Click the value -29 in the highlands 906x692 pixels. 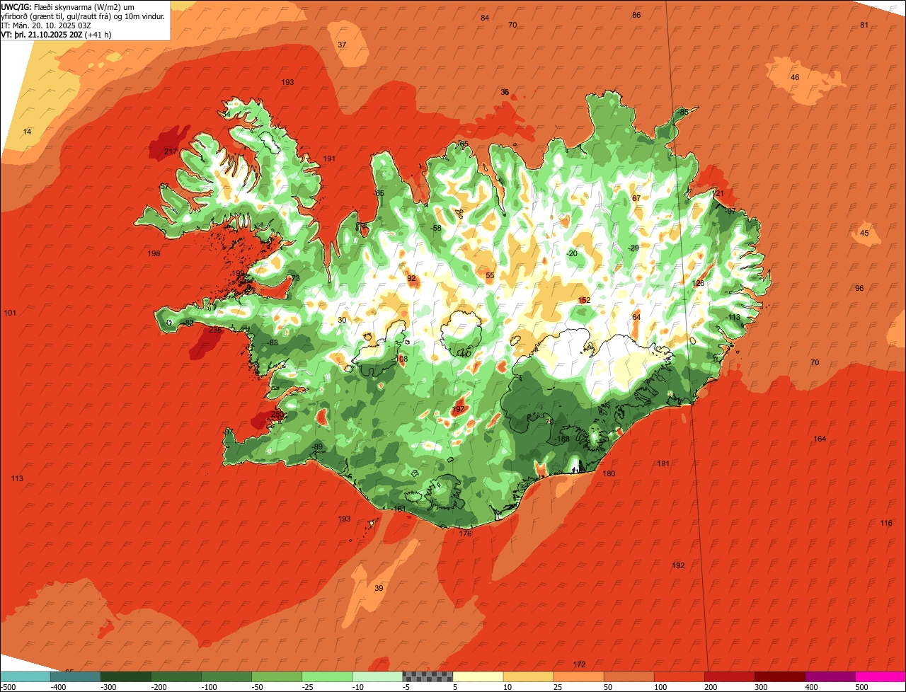point(633,248)
